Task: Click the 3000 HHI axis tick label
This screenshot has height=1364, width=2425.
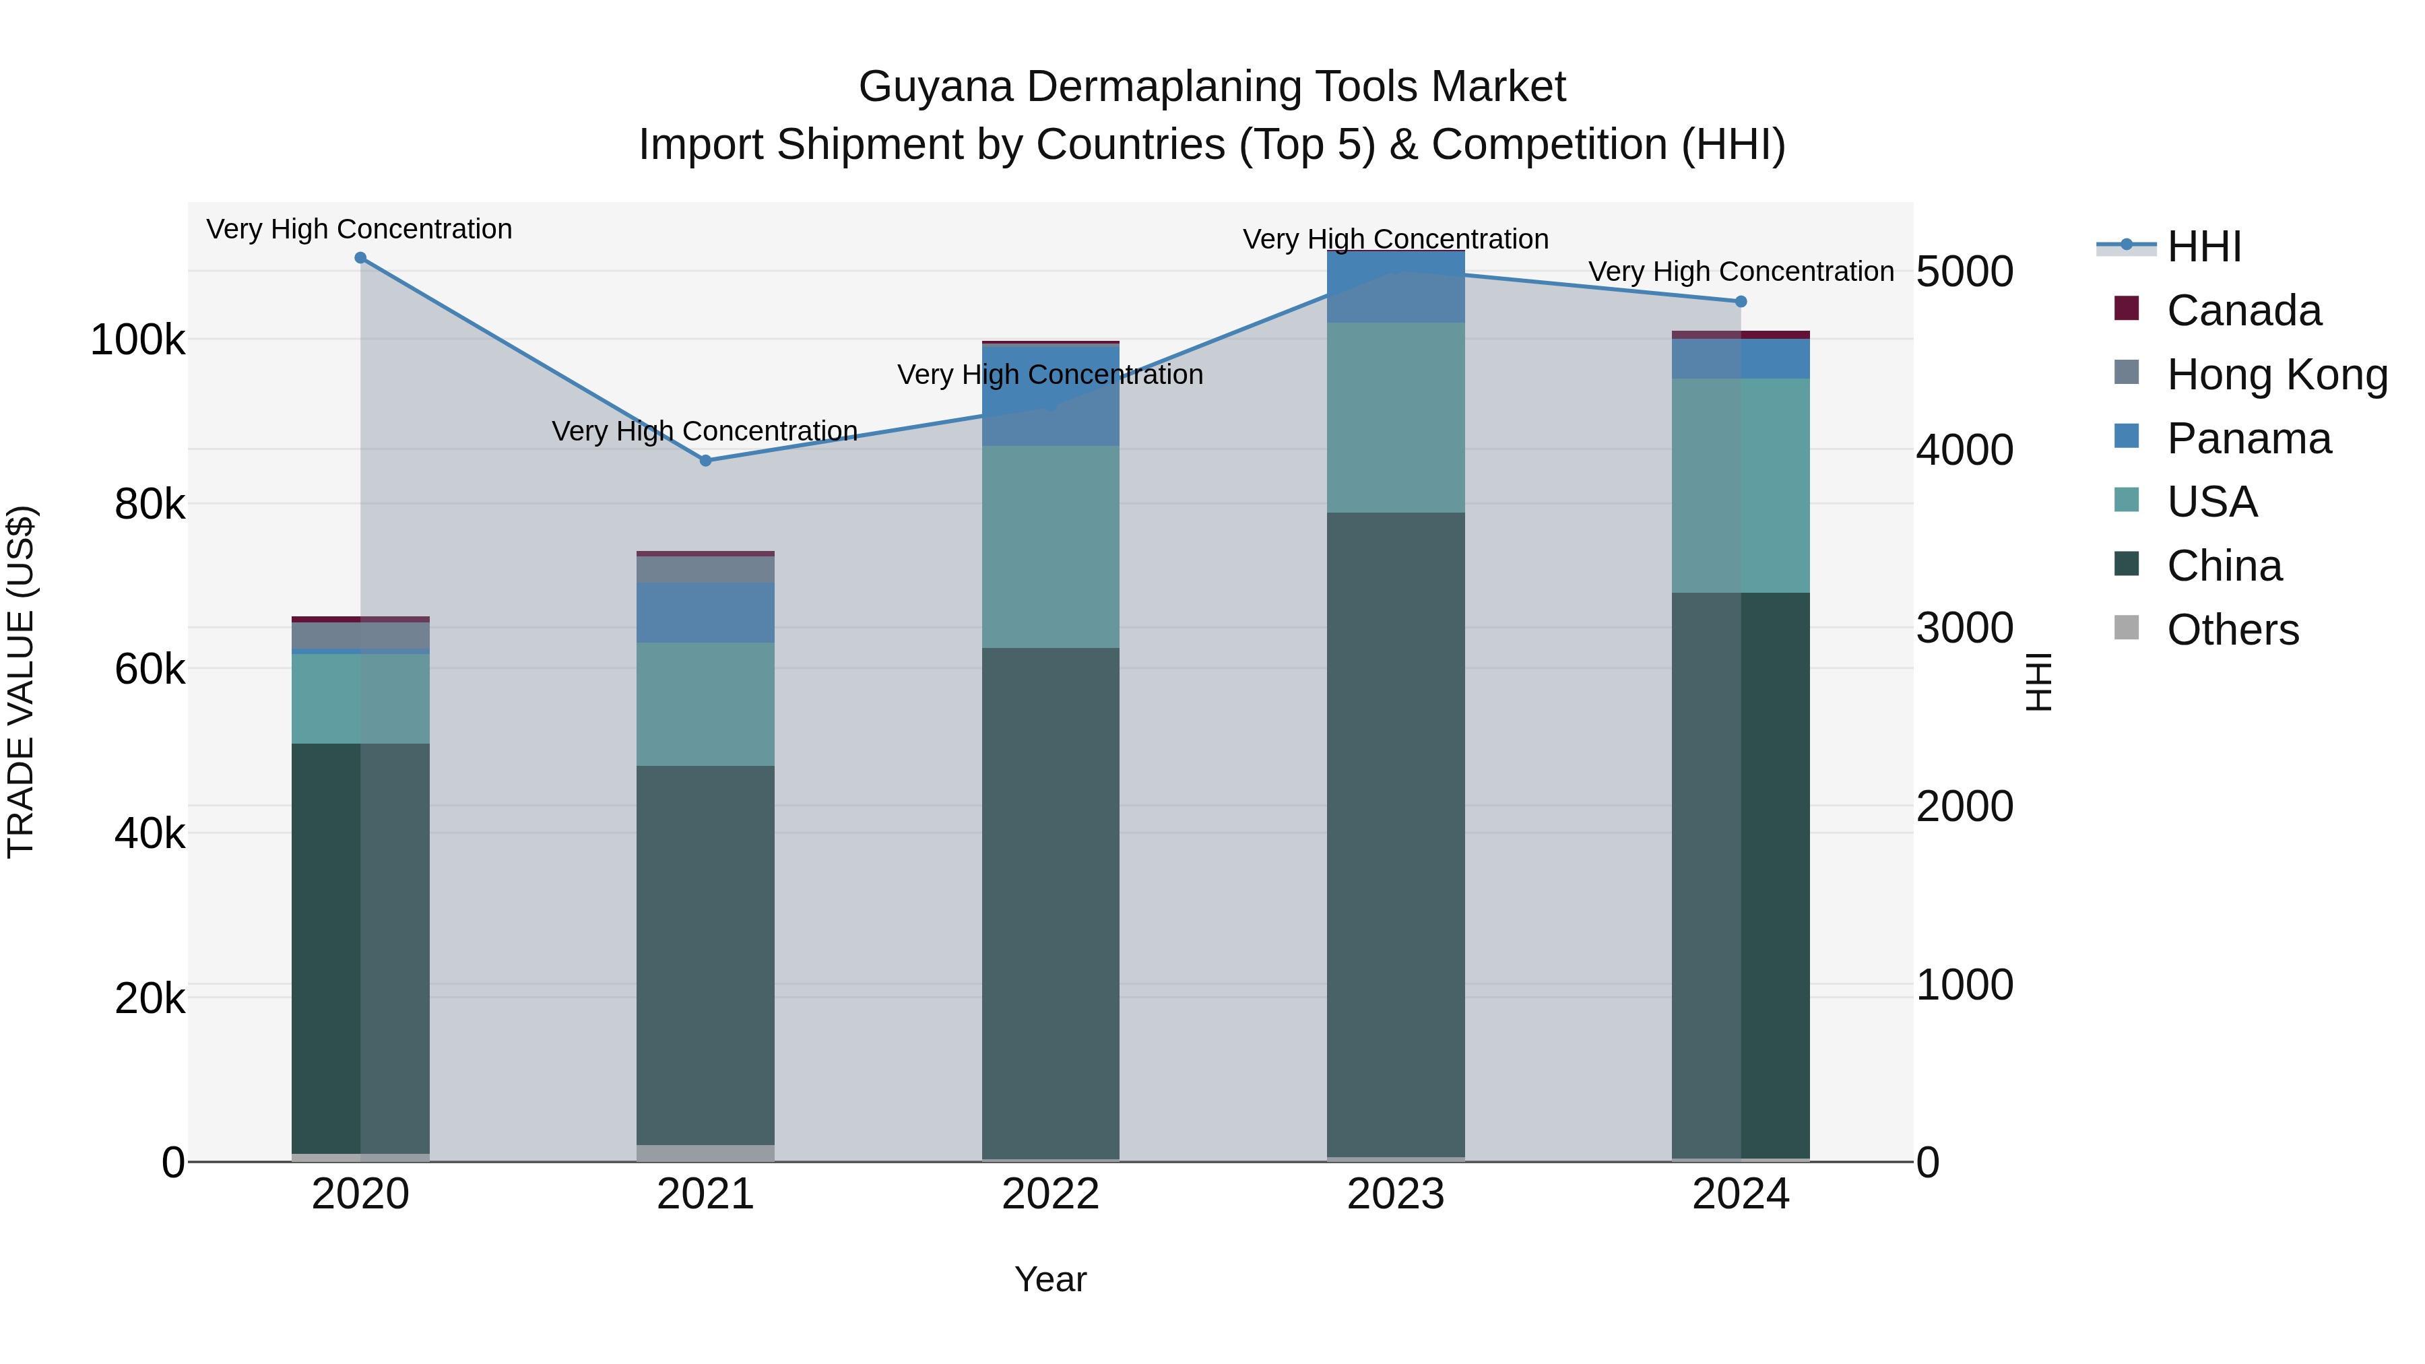Action: coord(1965,628)
